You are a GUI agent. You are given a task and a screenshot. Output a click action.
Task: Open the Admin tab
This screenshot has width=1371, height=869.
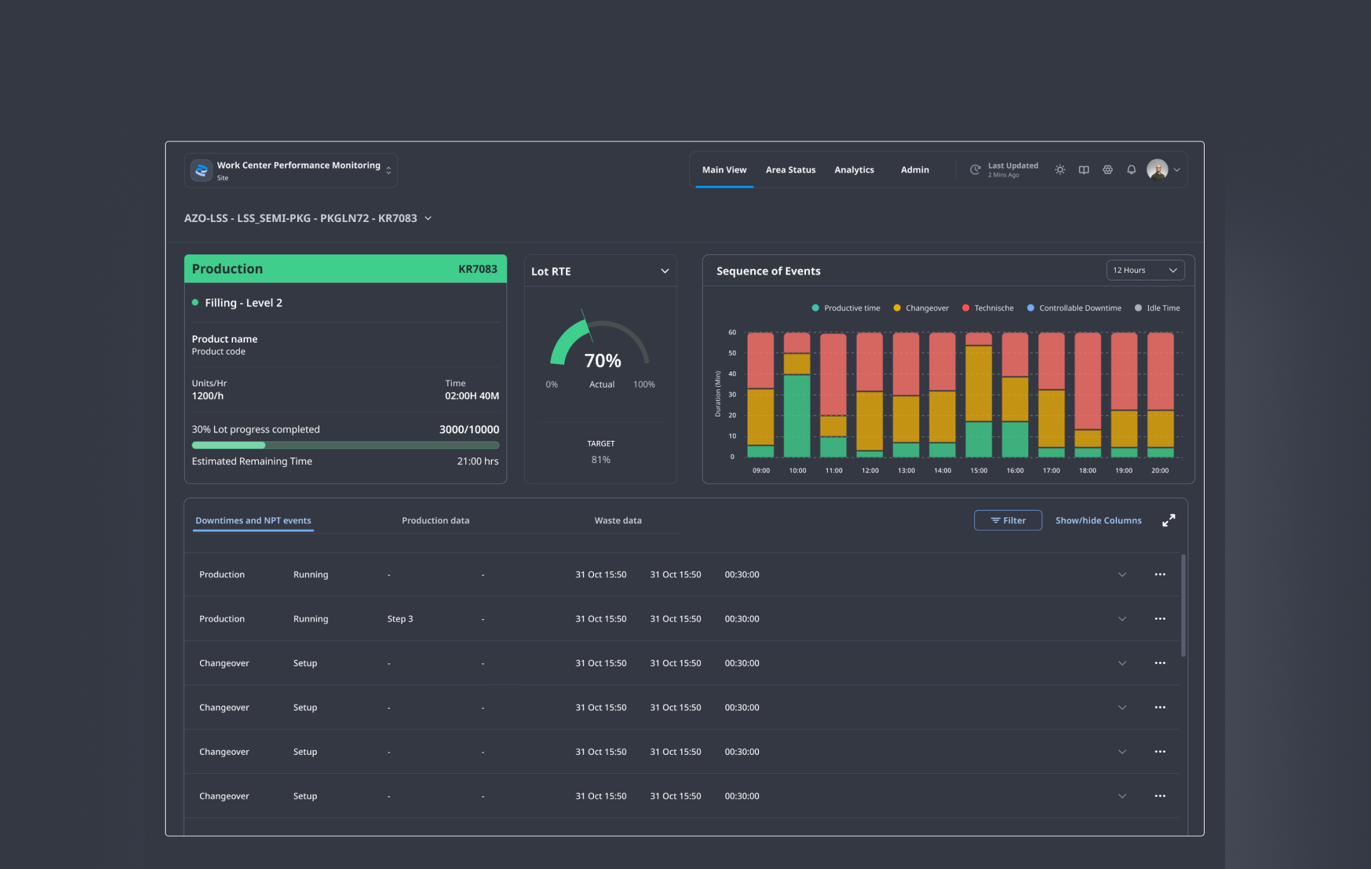point(915,170)
